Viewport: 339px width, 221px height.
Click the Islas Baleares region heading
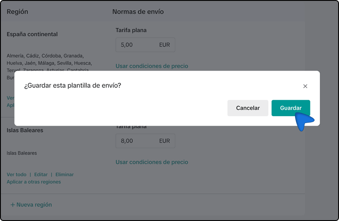click(x=25, y=130)
